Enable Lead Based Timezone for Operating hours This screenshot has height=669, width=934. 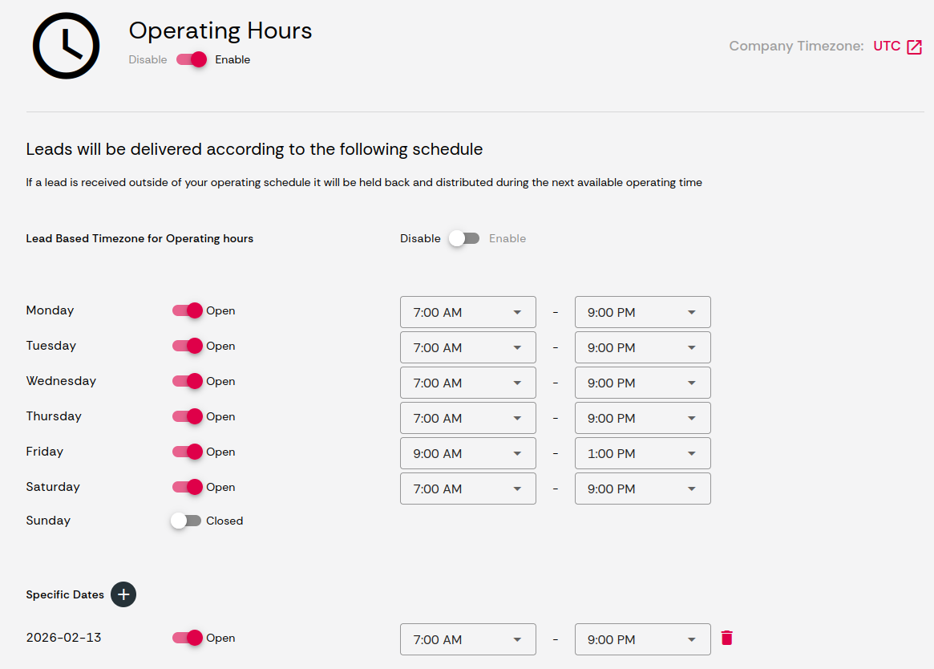click(x=463, y=238)
